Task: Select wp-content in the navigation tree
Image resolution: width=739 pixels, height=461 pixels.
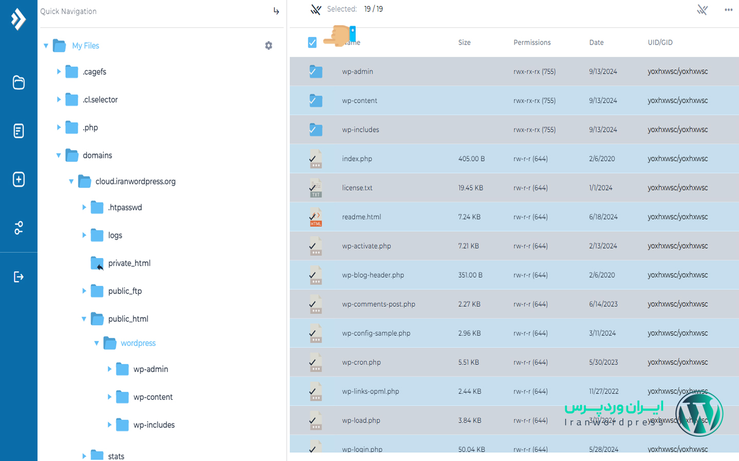Action: (x=153, y=397)
